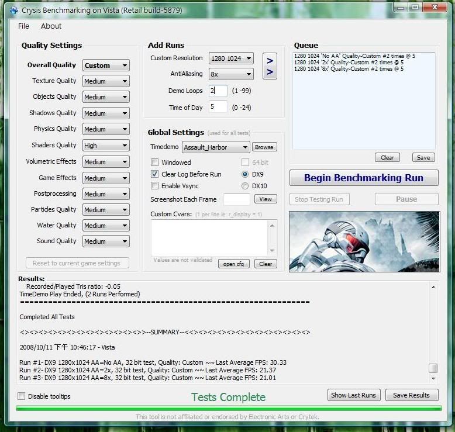The width and height of the screenshot is (455, 432).
Task: Select the DX9 radio button
Action: (x=245, y=174)
